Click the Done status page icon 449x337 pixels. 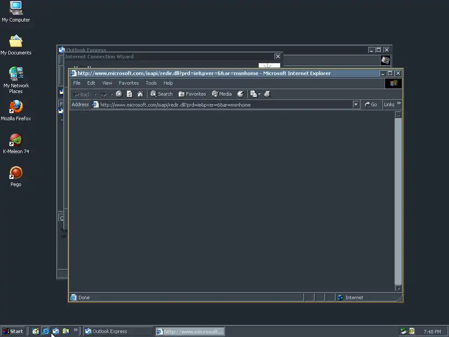pyautogui.click(x=73, y=298)
